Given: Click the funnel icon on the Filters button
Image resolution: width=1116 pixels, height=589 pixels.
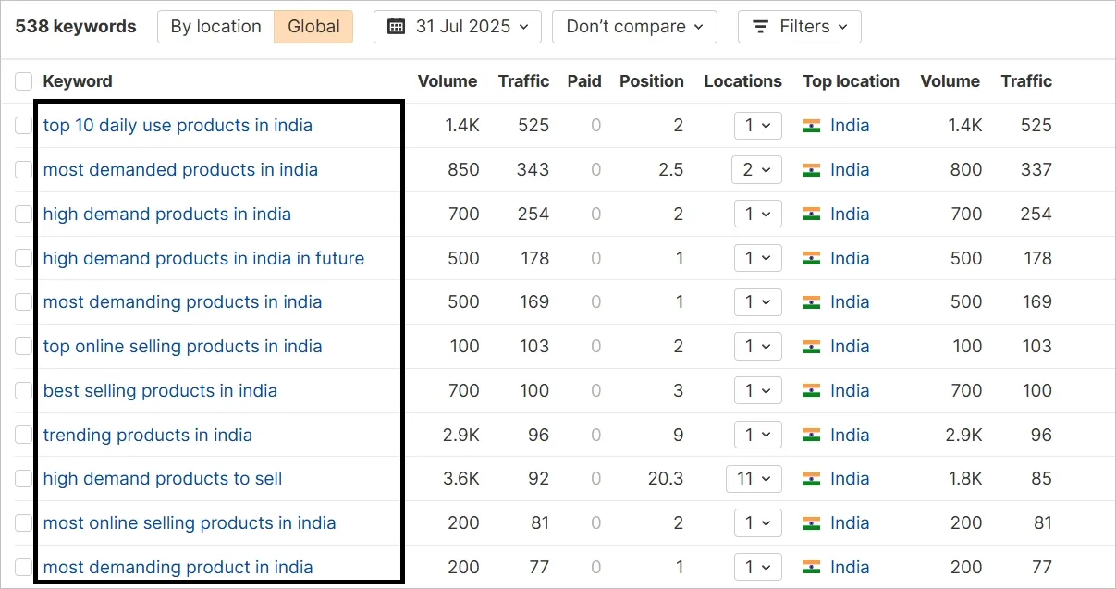Looking at the screenshot, I should [759, 26].
